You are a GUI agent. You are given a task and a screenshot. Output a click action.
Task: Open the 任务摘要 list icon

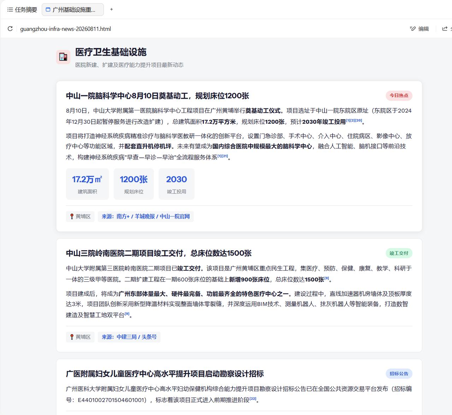click(x=10, y=10)
